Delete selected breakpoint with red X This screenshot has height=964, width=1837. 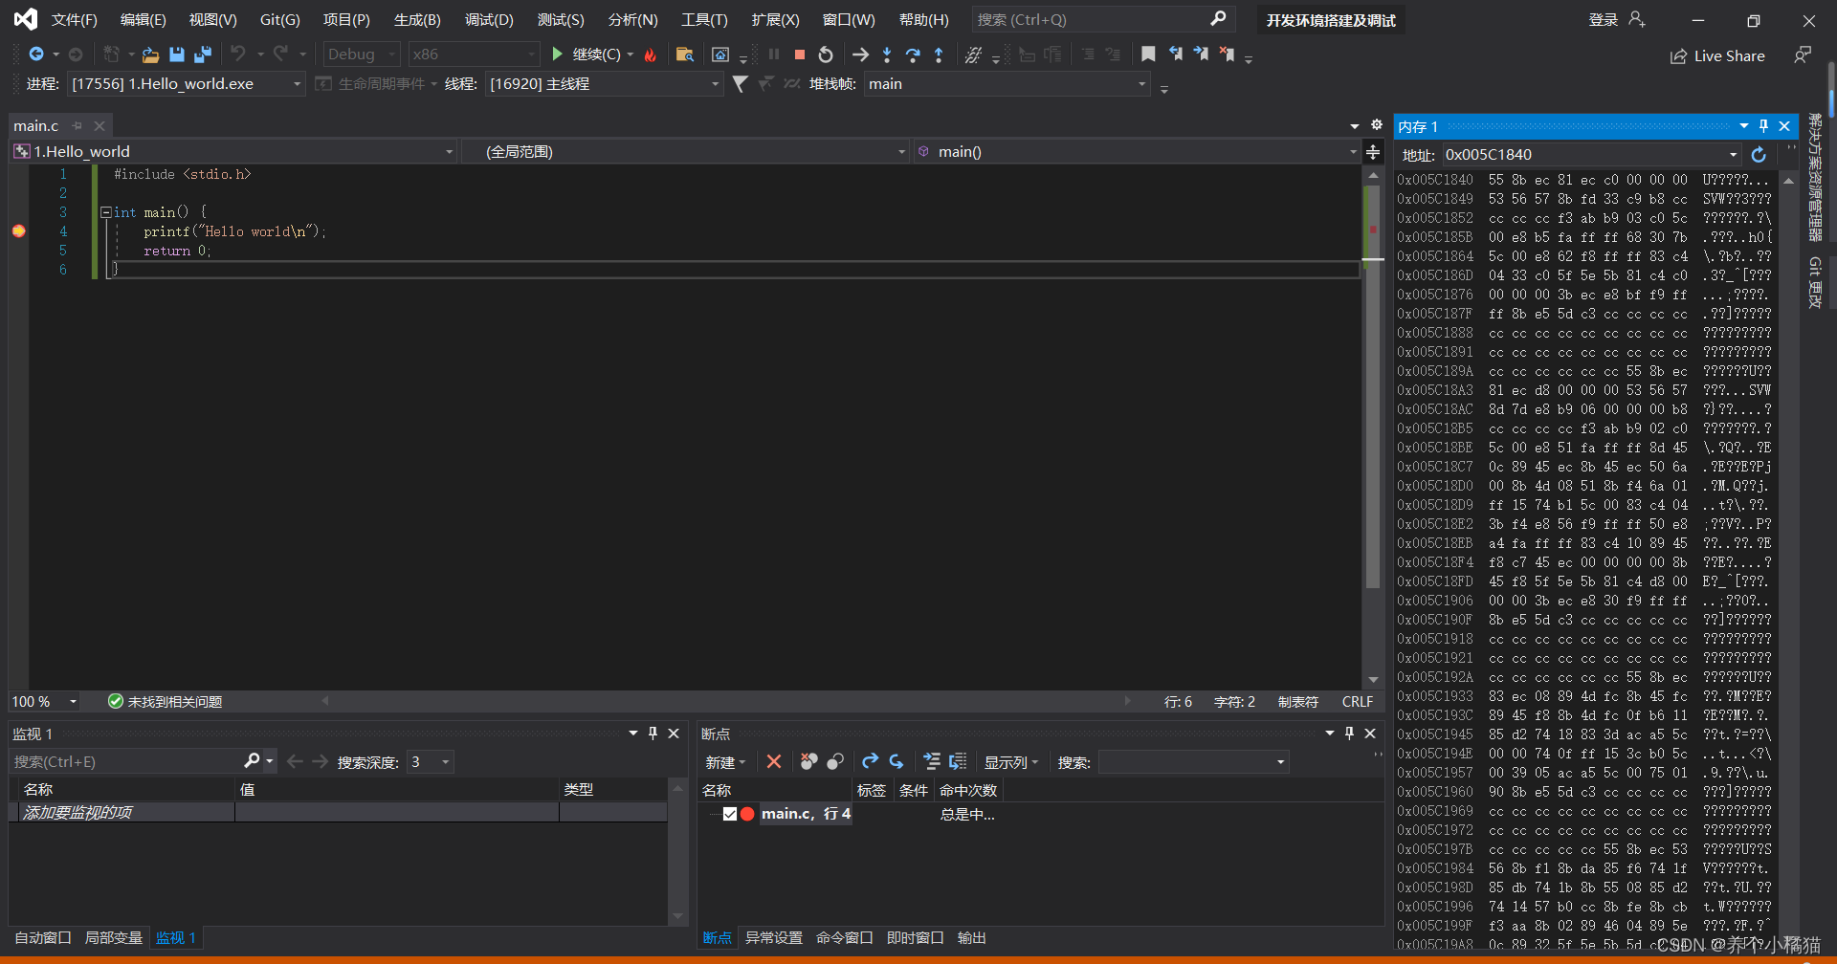774,761
